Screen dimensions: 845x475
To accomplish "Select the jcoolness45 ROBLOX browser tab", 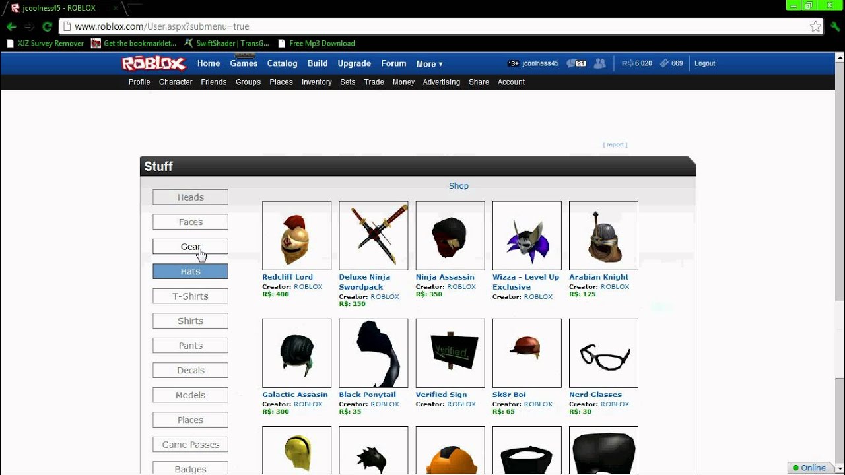I will 59,8.
